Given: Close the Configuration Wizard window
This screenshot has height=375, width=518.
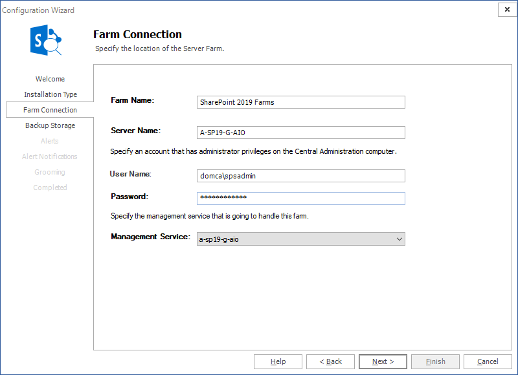Looking at the screenshot, I should coord(506,10).
